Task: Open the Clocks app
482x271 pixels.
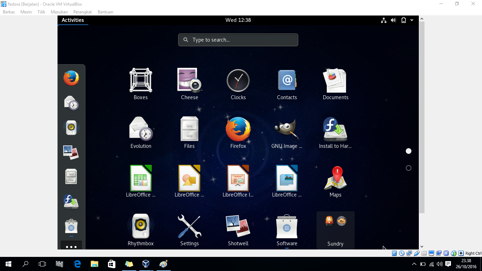Action: (238, 84)
